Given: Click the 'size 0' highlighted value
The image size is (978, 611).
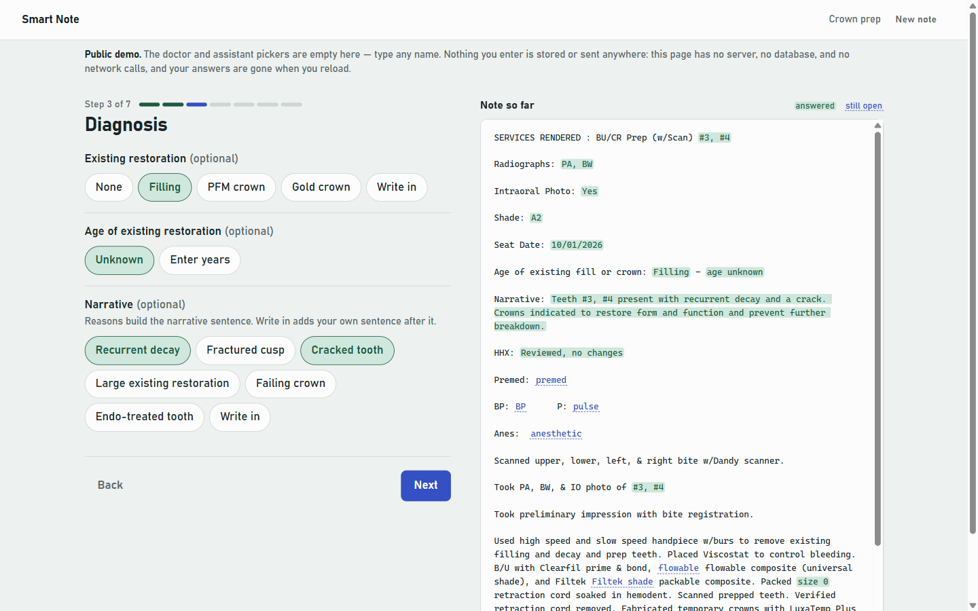Looking at the screenshot, I should (813, 582).
